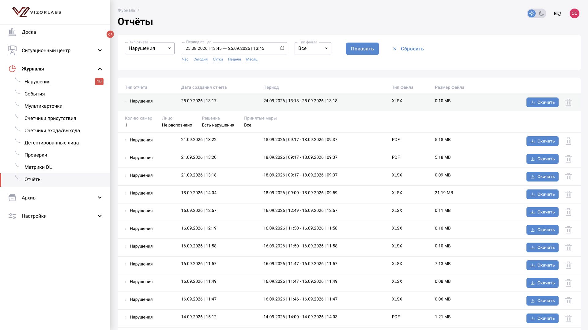Set period to Месяц quick link
Image resolution: width=588 pixels, height=330 pixels.
pos(252,59)
